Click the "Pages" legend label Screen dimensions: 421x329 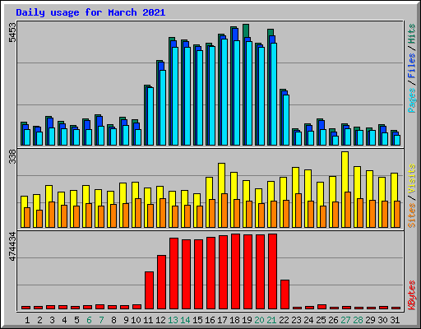pyautogui.click(x=411, y=100)
